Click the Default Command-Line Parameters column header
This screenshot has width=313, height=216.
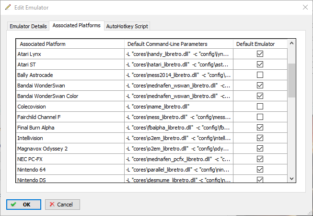178,44
